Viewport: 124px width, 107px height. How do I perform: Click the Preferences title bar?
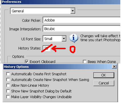tap(61, 2)
